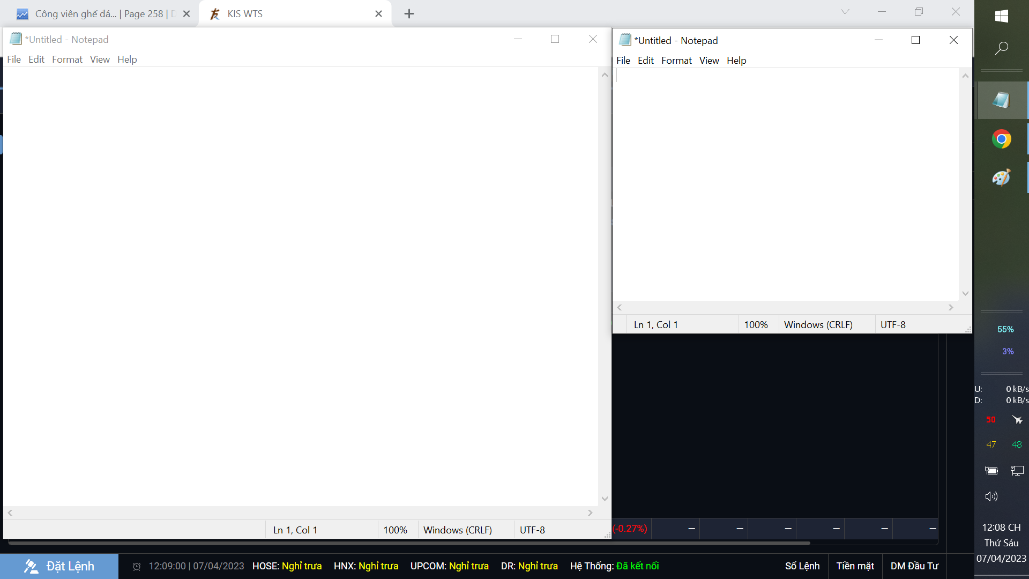The height and width of the screenshot is (579, 1029).
Task: Click the taskbar search magnifier icon
Action: 1001,48
